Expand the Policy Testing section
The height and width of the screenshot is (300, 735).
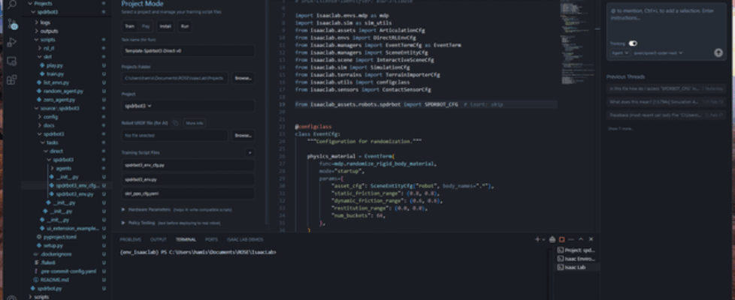[142, 222]
